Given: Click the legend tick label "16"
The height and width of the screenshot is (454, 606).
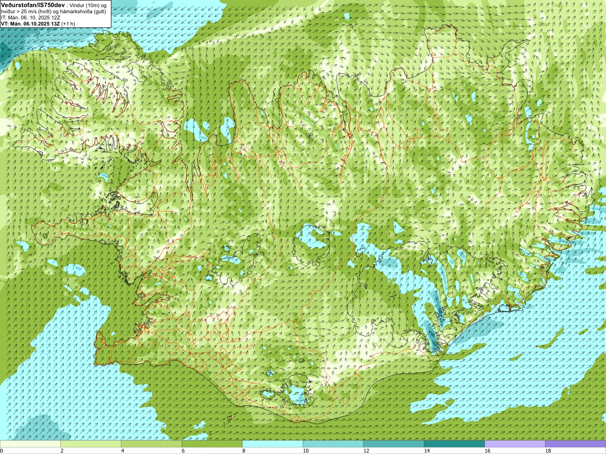Looking at the screenshot, I should pyautogui.click(x=488, y=451).
